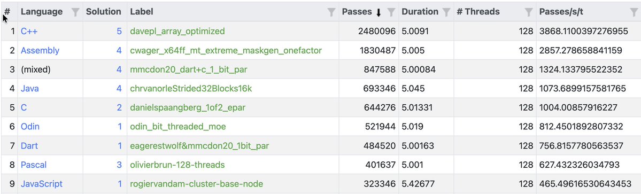
Task: Open the Java language link
Action: coord(30,88)
